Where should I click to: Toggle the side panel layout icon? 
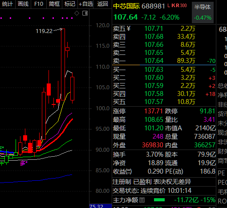point(85,13)
